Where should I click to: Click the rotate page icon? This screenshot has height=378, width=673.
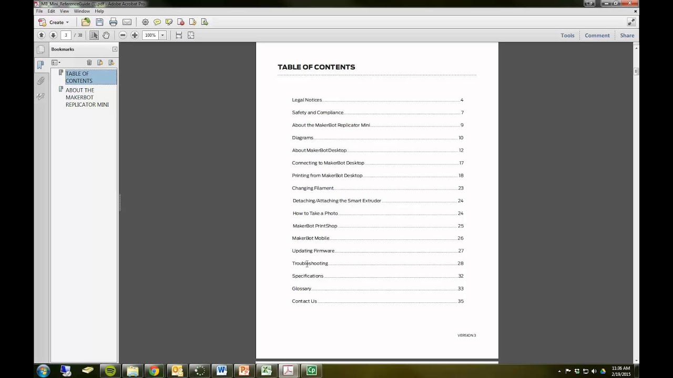pos(192,22)
